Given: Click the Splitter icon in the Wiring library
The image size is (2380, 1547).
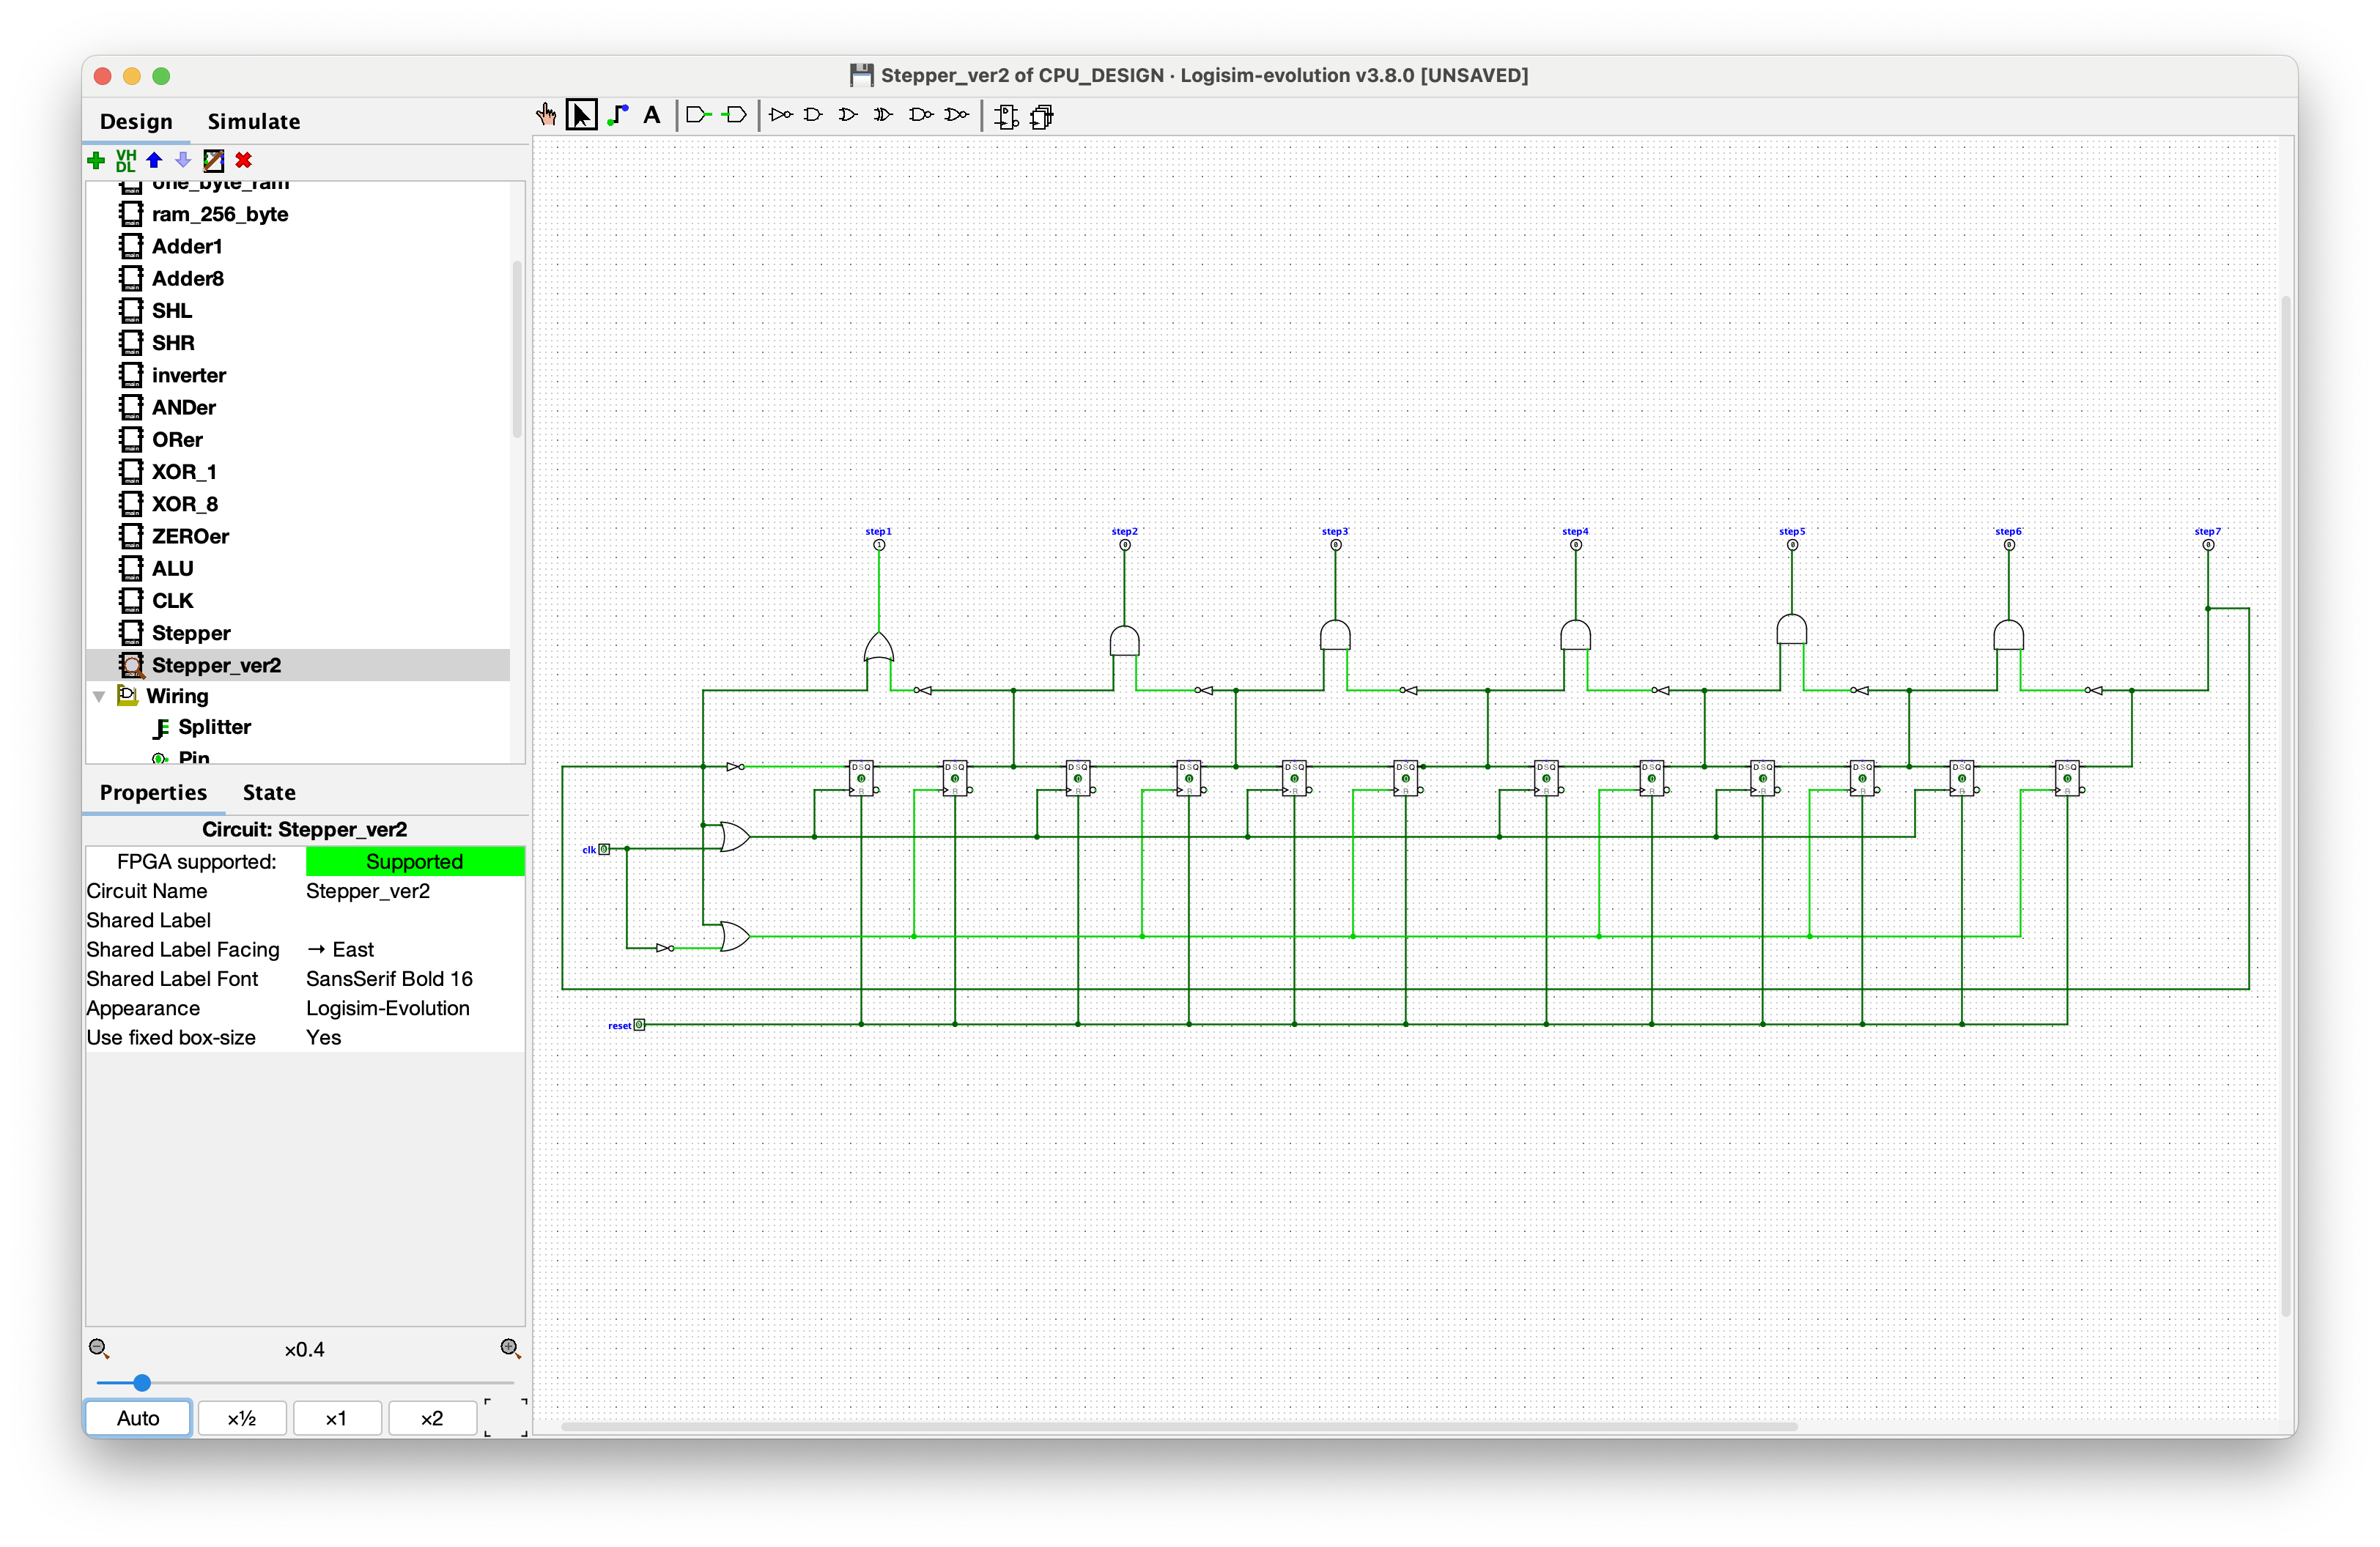Looking at the screenshot, I should click(x=160, y=727).
